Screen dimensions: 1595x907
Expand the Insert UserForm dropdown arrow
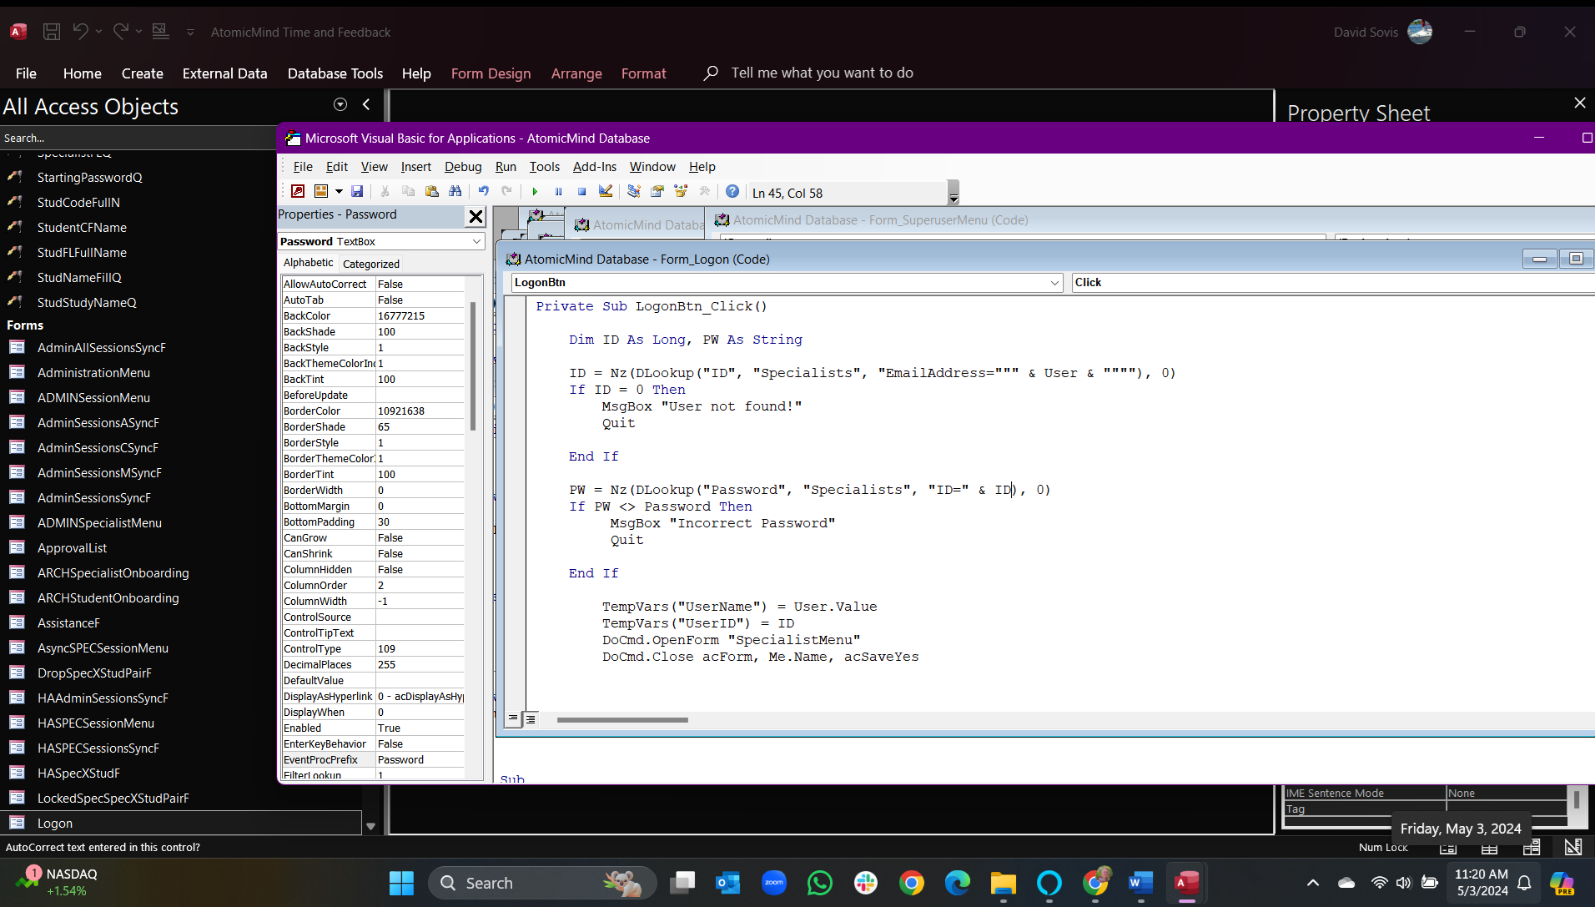(339, 191)
